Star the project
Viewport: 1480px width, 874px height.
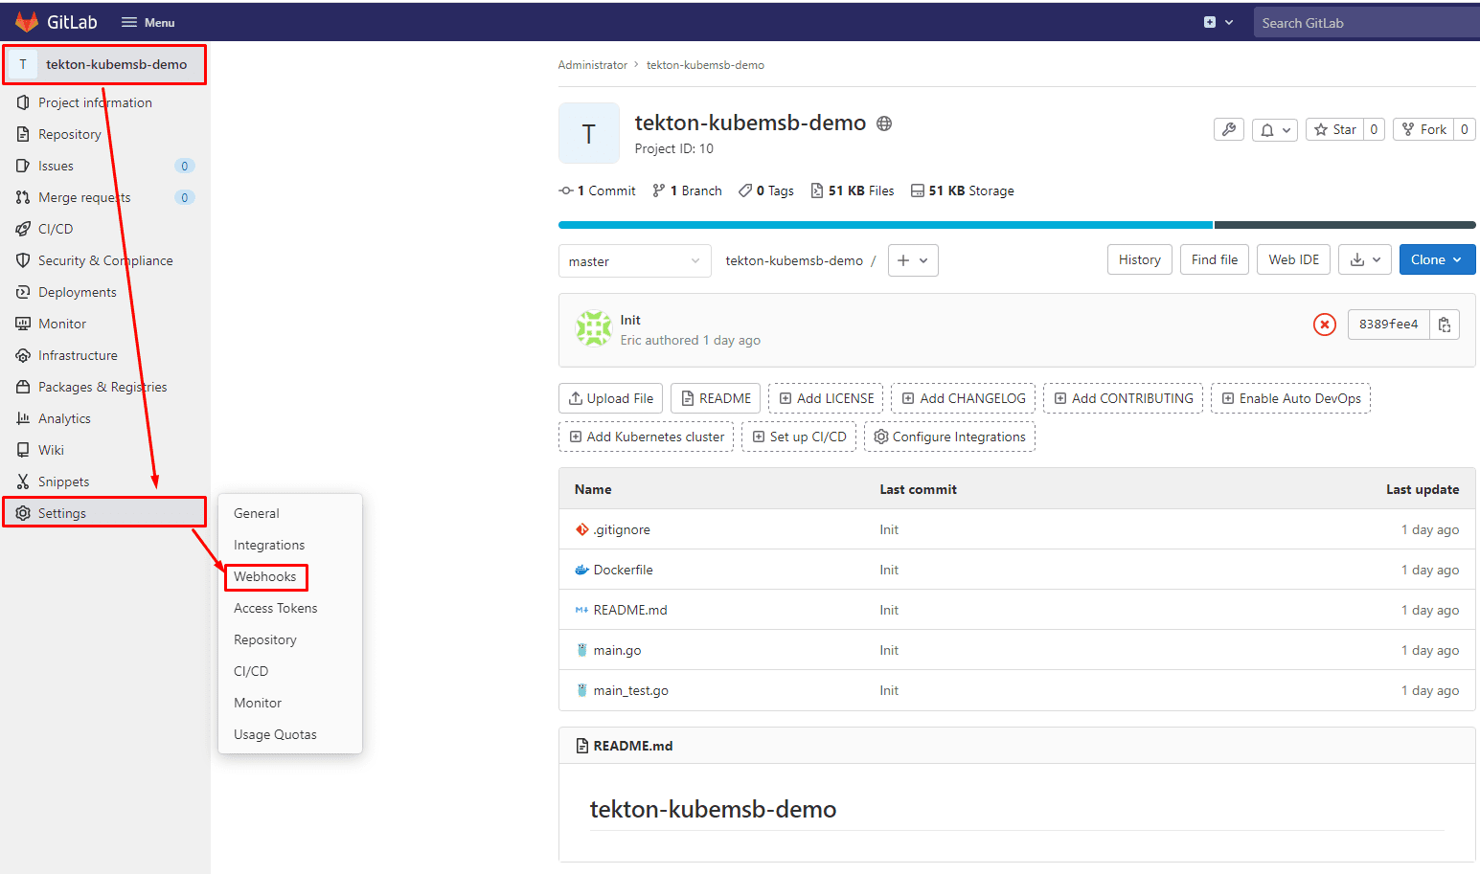tap(1335, 129)
